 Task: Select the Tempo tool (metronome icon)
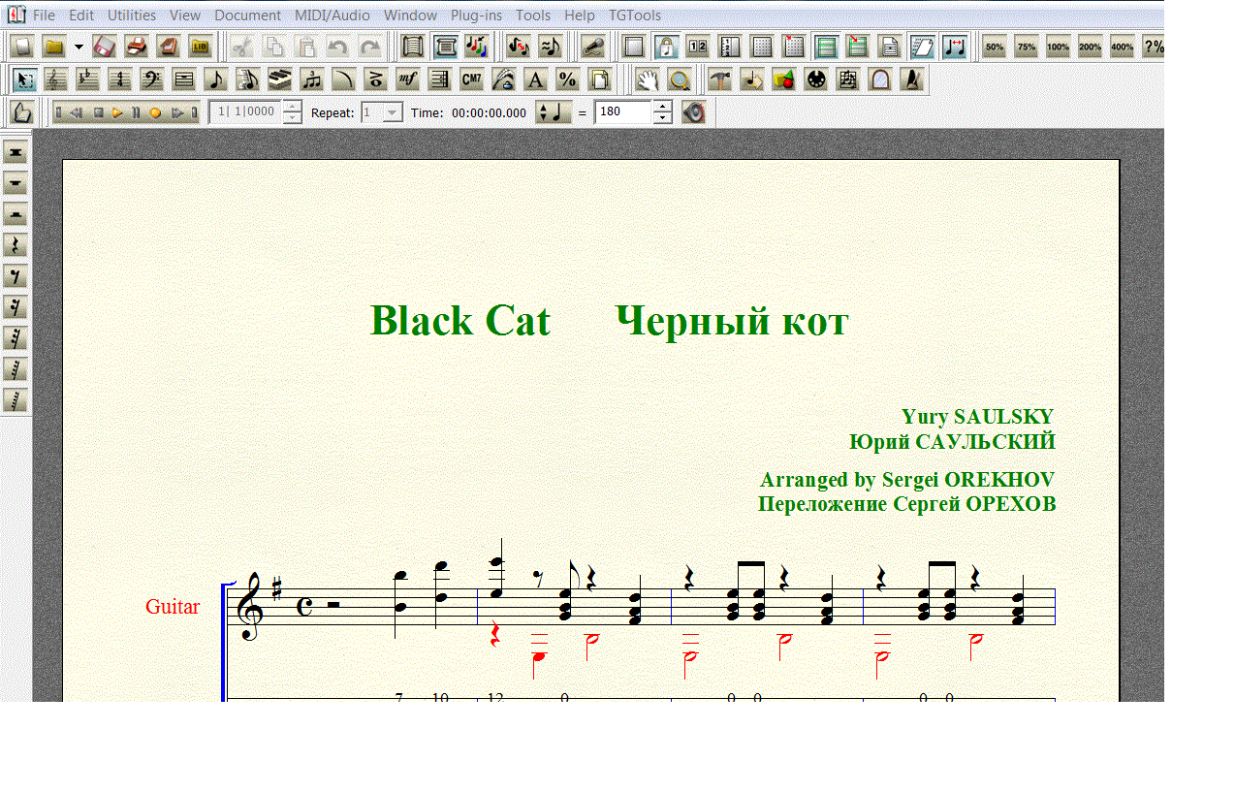911,79
